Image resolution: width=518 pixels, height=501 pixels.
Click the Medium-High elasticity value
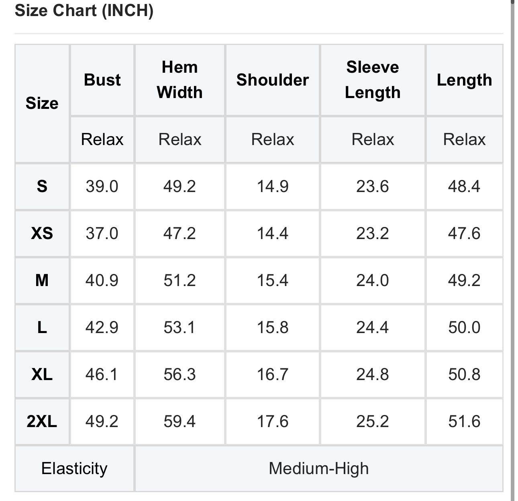click(x=318, y=468)
